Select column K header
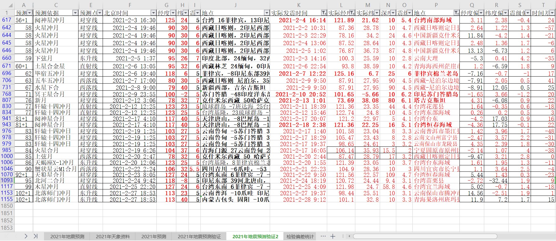Screen dimensions: 556x241 (298, 5)
